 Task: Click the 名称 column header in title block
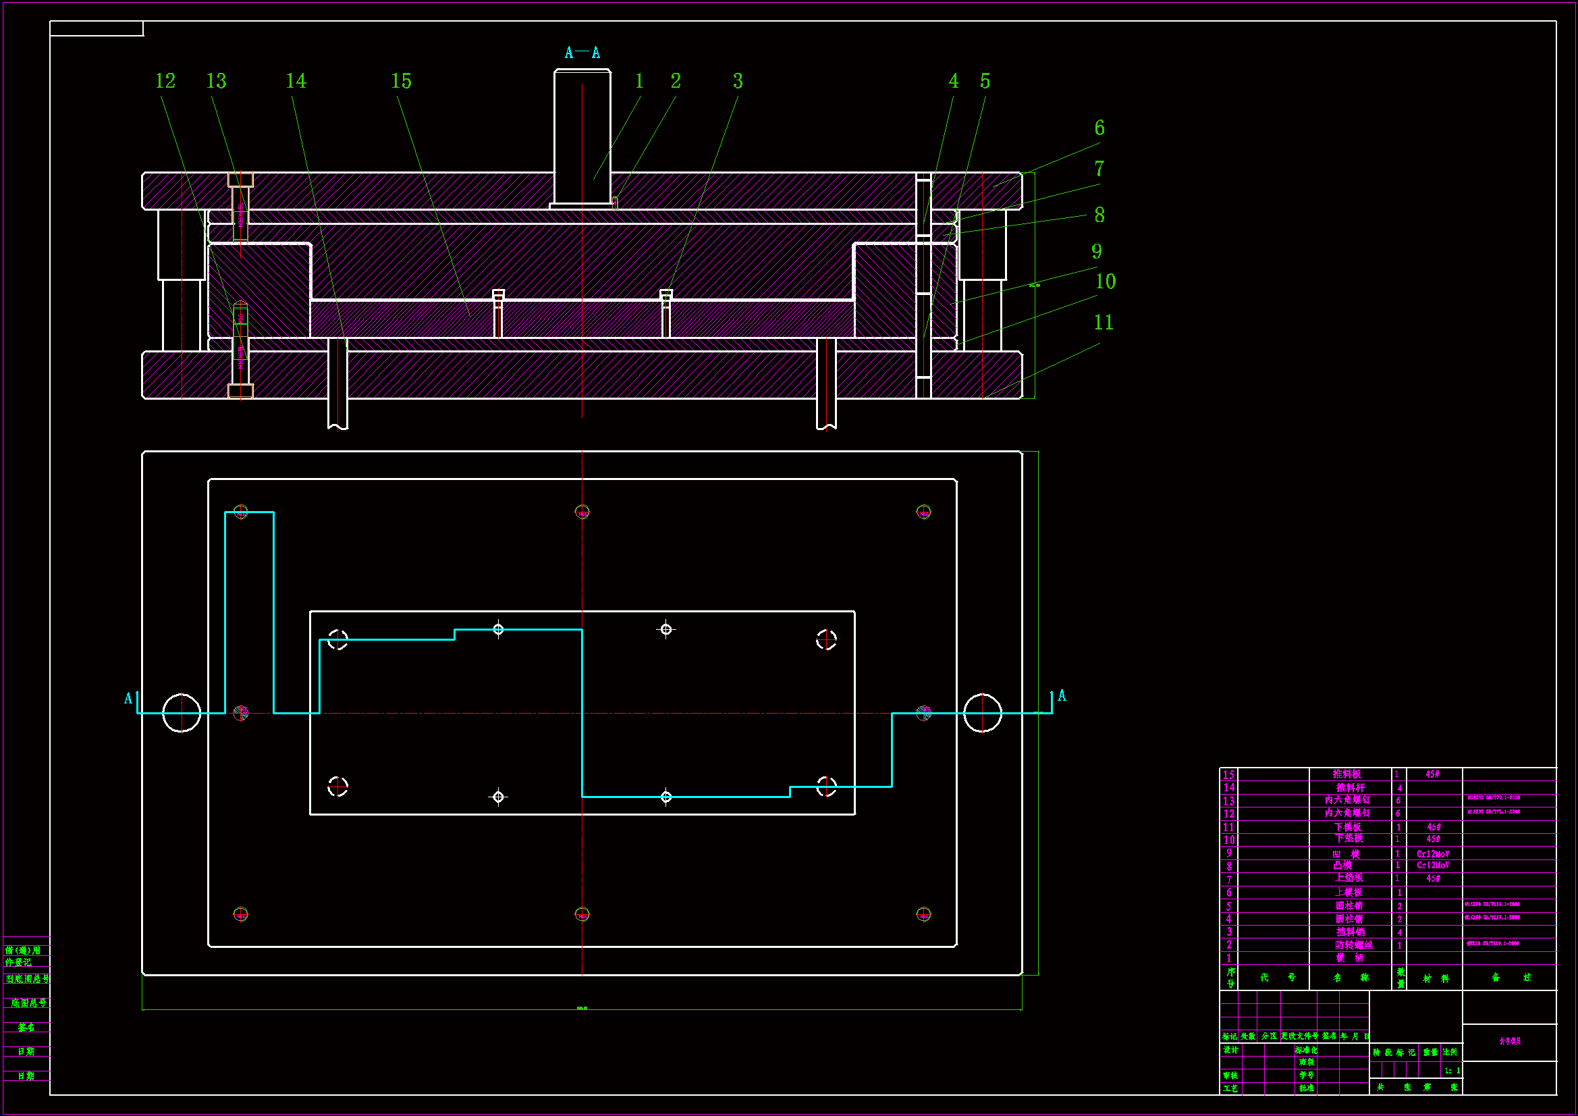(x=1350, y=977)
